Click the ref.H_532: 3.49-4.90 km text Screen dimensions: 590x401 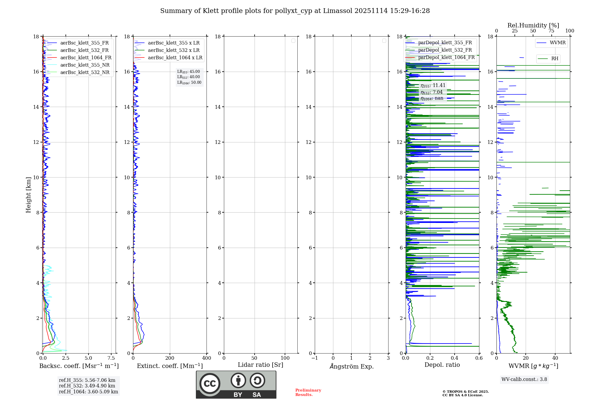pos(87,386)
